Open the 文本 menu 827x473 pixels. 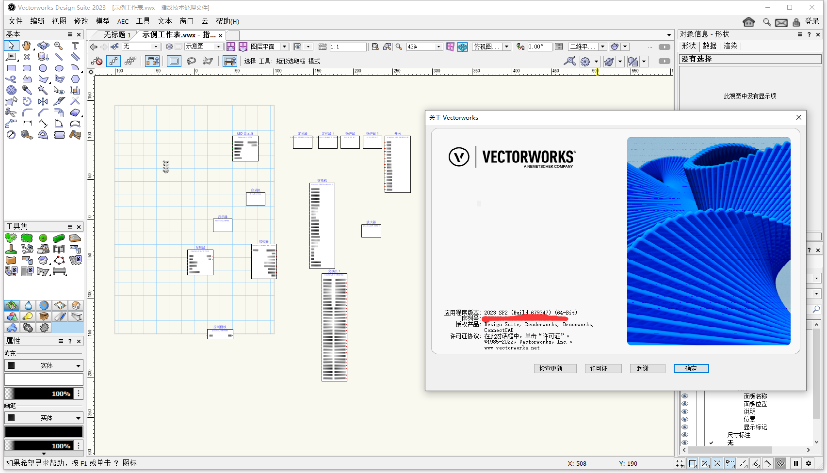[x=164, y=21]
